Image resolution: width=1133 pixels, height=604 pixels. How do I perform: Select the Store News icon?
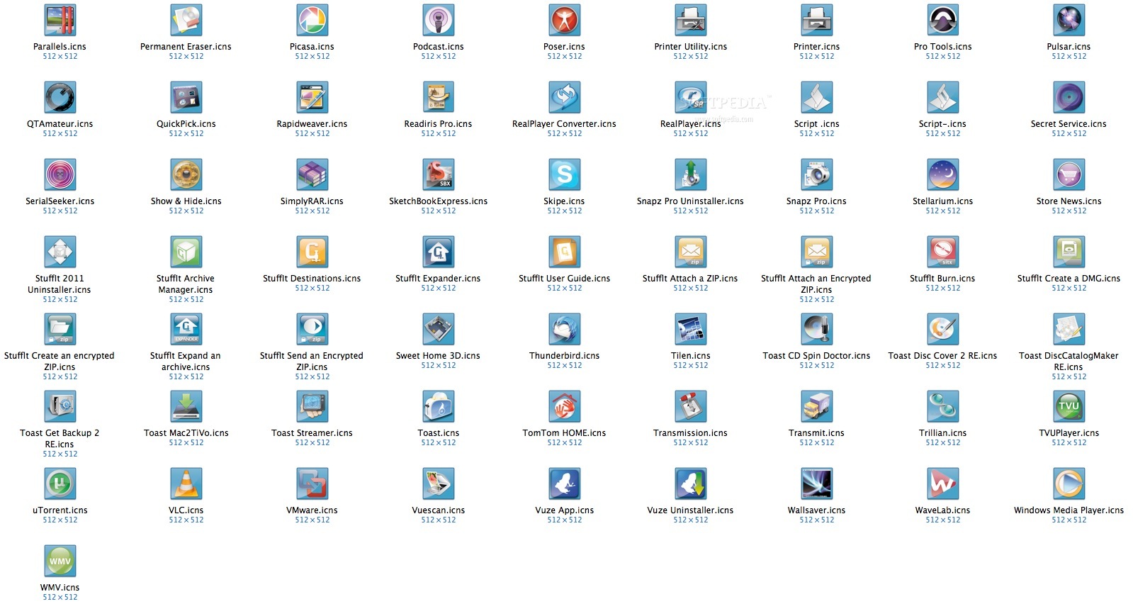coord(1069,175)
